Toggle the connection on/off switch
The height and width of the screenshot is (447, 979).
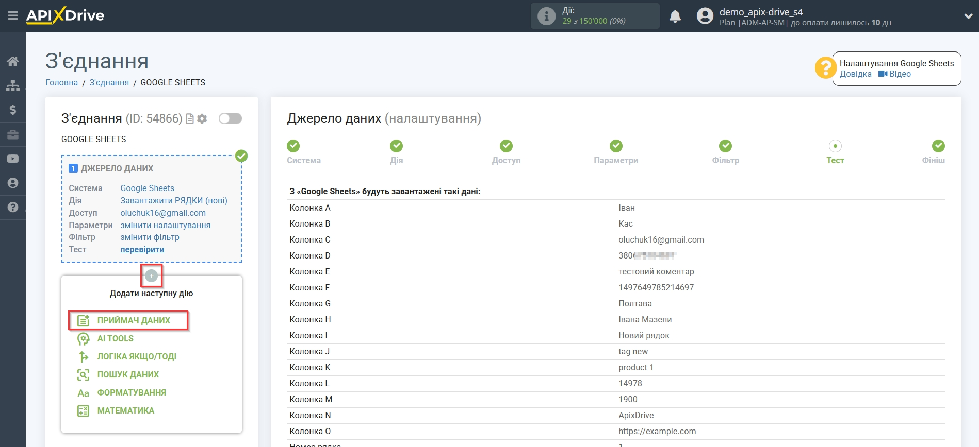point(230,118)
